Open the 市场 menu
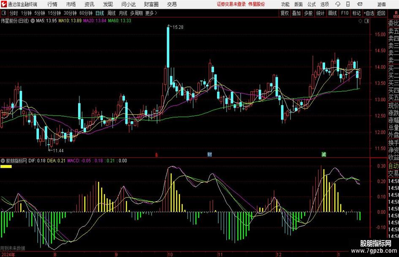This screenshot has height=257, width=399. [x=71, y=4]
